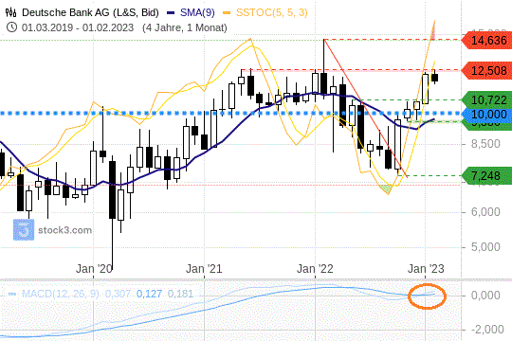The height and width of the screenshot is (341, 512).
Task: Click the 6,000 price axis value
Action: (x=485, y=212)
